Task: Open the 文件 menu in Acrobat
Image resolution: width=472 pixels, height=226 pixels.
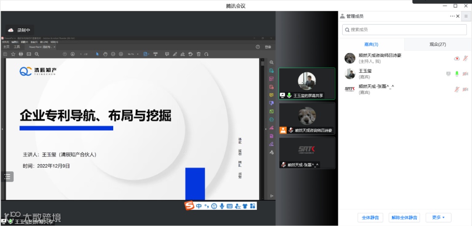Action: coord(5,42)
